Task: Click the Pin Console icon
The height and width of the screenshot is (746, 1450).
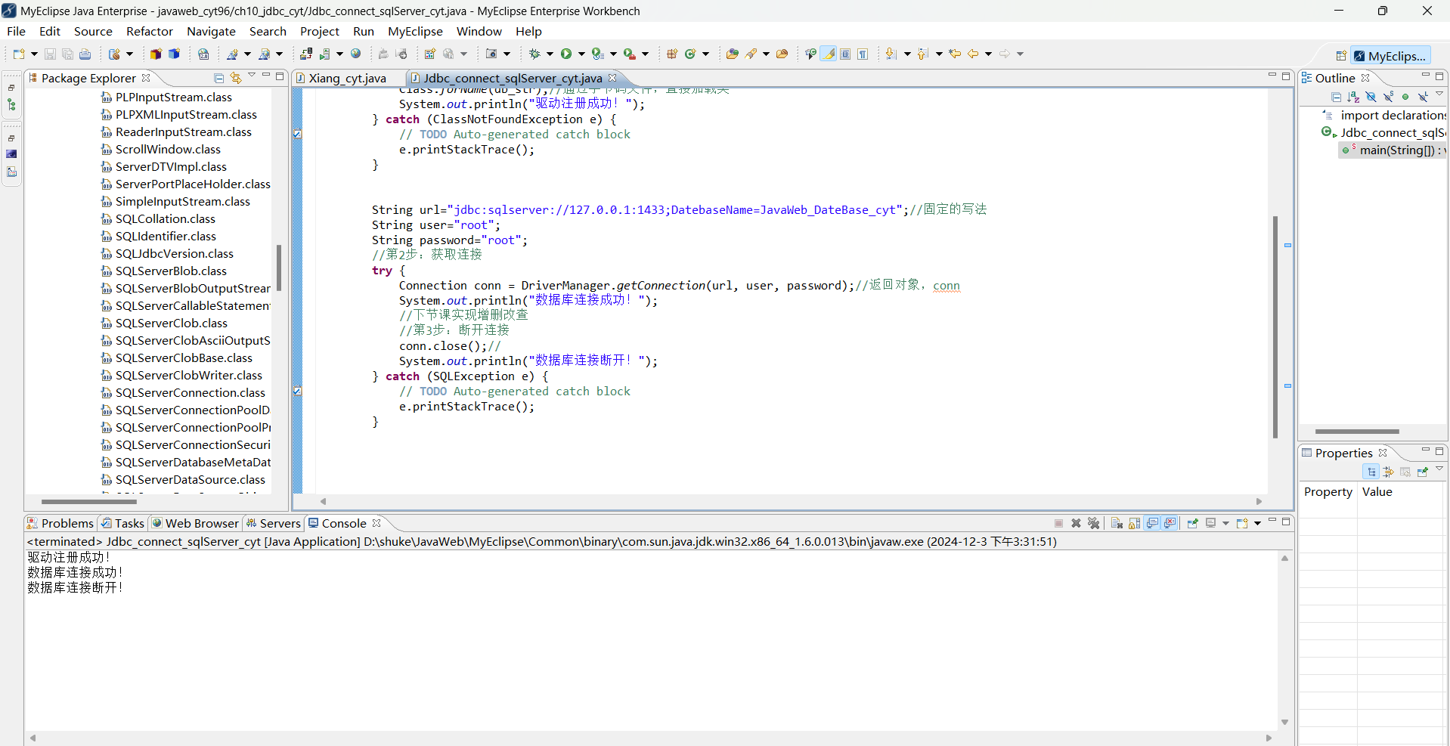Action: point(1193,523)
